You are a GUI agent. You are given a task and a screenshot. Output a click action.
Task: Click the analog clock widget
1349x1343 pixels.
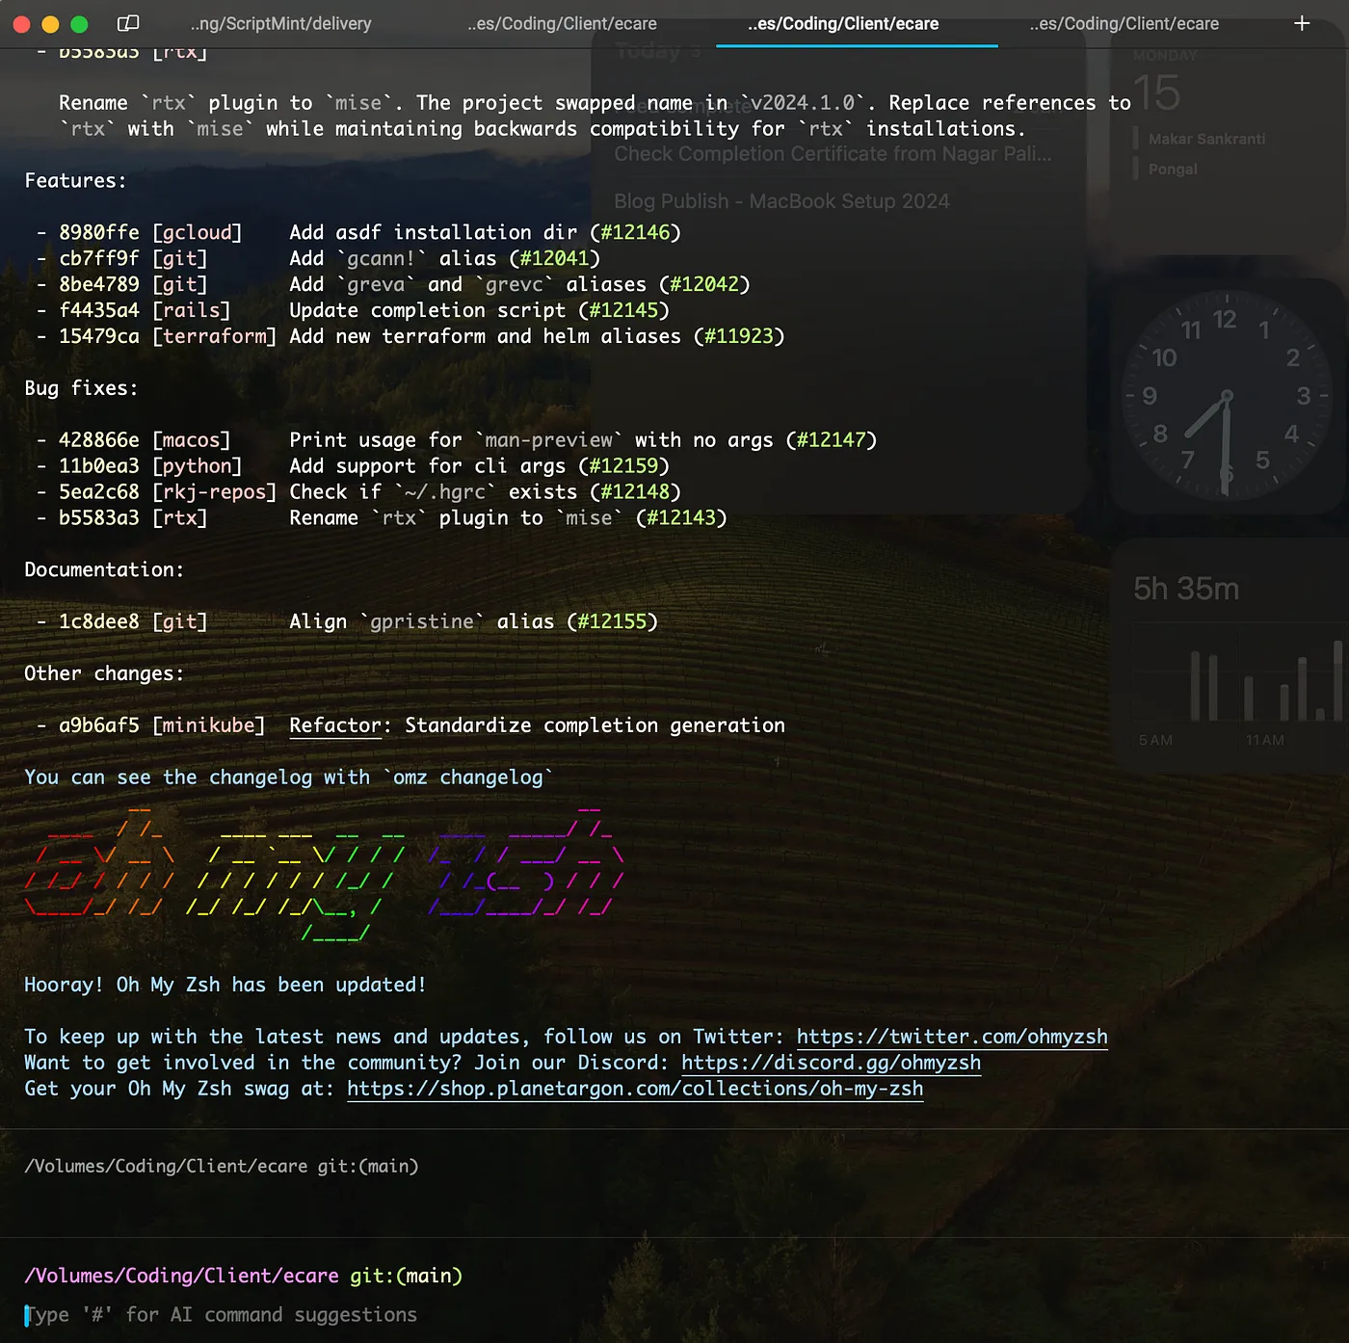click(x=1226, y=395)
